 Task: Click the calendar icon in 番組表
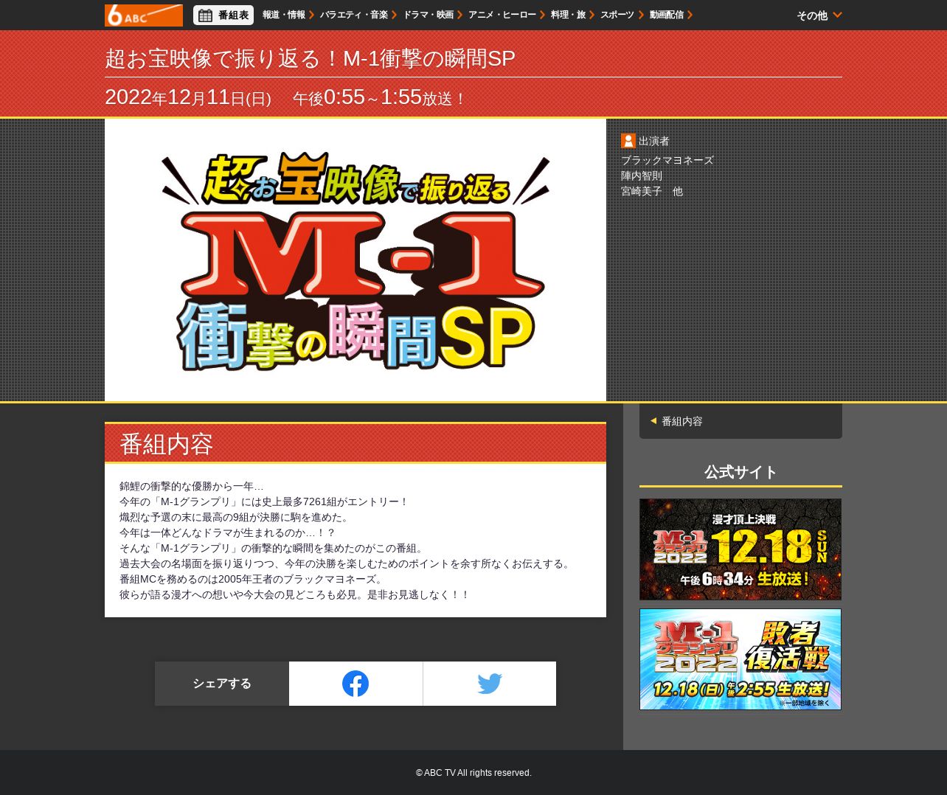pyautogui.click(x=206, y=15)
